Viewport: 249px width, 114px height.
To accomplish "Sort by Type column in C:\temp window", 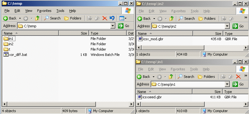I will (x=108, y=33).
